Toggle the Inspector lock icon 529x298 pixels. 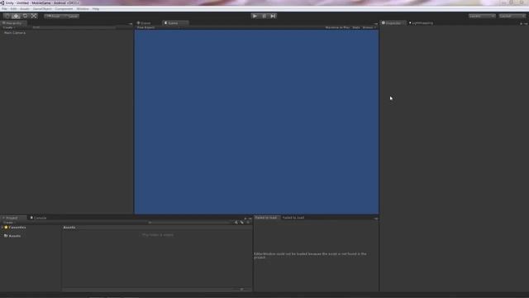[x=521, y=24]
